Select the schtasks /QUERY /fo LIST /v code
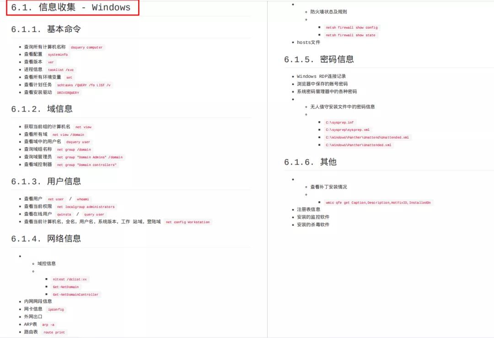The width and height of the screenshot is (494, 338). click(84, 85)
